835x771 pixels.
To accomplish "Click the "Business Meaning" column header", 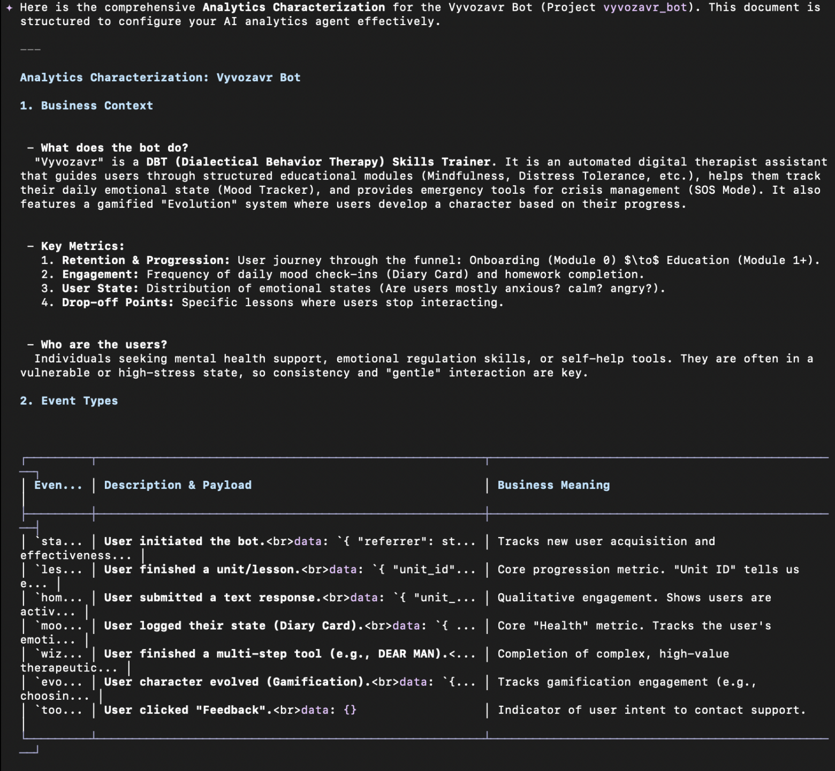I will (x=553, y=485).
